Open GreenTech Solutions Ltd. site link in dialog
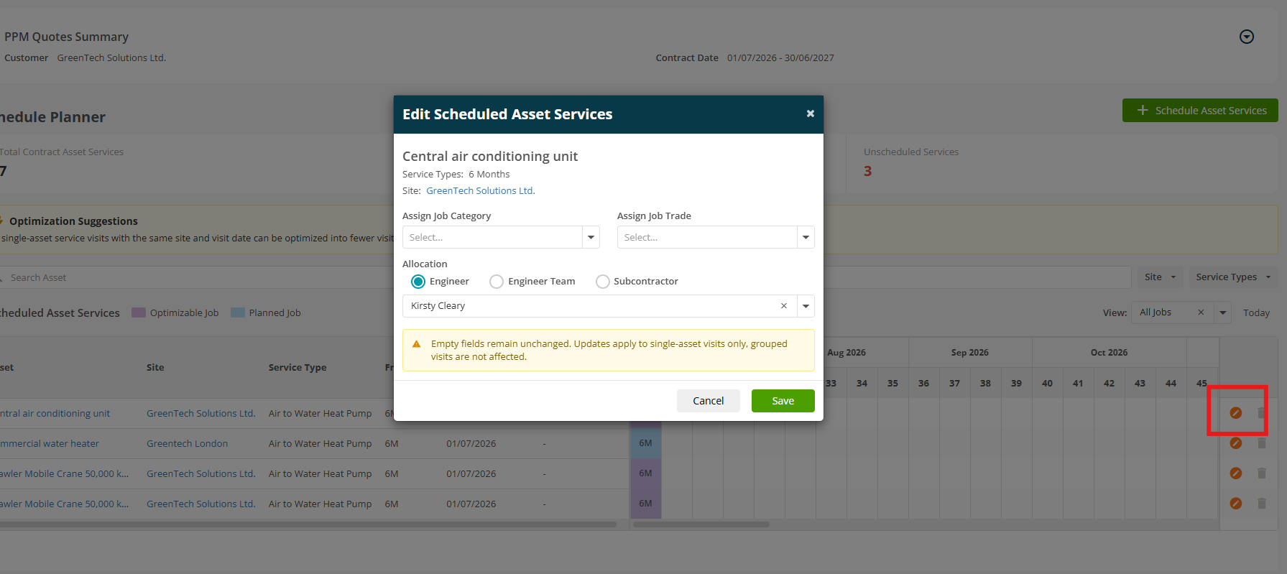Viewport: 1287px width, 574px height. pyautogui.click(x=480, y=191)
